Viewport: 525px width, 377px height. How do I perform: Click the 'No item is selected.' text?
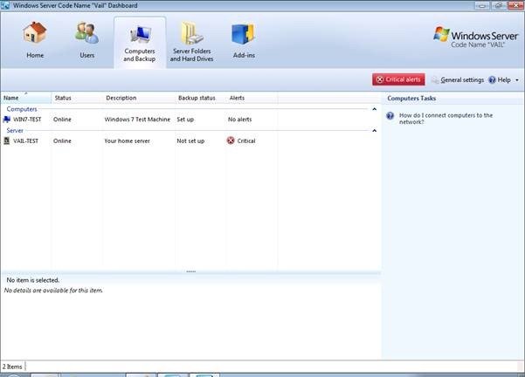coord(33,280)
